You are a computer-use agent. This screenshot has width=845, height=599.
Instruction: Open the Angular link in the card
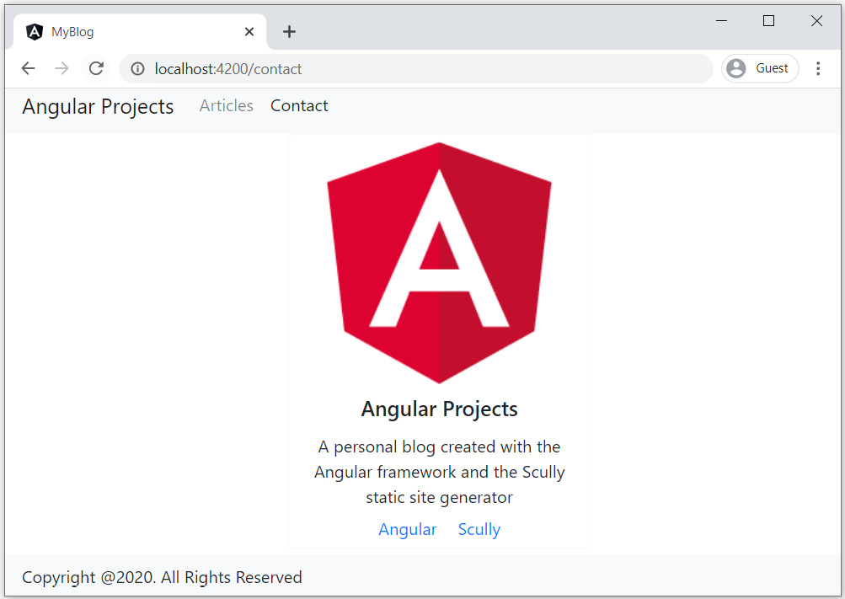point(408,530)
